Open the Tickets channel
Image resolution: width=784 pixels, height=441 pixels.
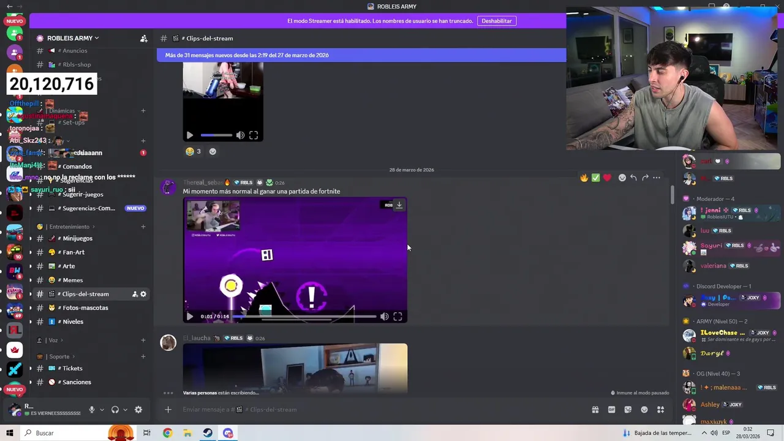click(72, 368)
